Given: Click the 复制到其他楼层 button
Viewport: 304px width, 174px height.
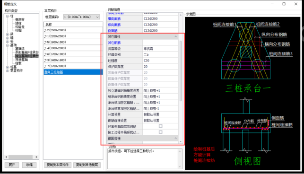Looking at the screenshot, I should point(87,165).
